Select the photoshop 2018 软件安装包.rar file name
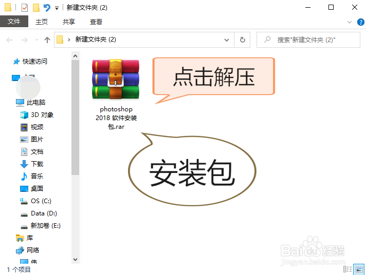The height and width of the screenshot is (275, 366). (x=116, y=118)
